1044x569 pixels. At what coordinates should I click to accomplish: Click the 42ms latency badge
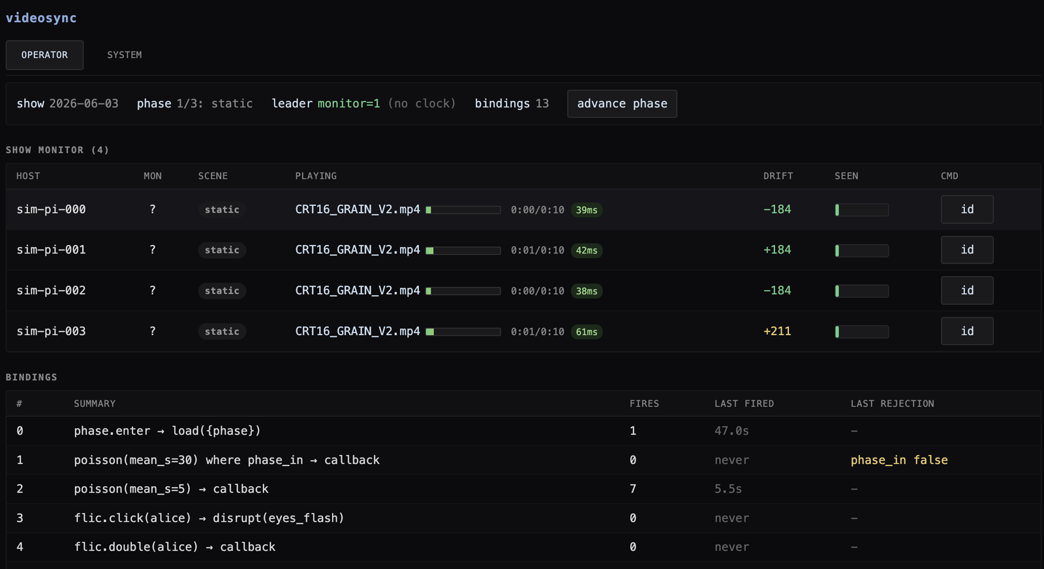point(587,250)
